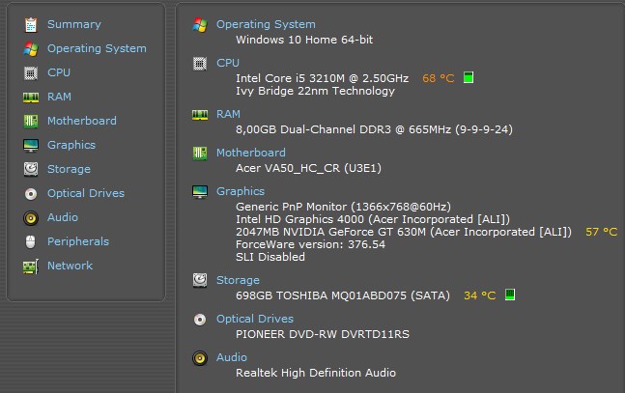Viewport: 625px width, 393px height.
Task: Click the CPU chip icon in sidebar
Action: 31,73
